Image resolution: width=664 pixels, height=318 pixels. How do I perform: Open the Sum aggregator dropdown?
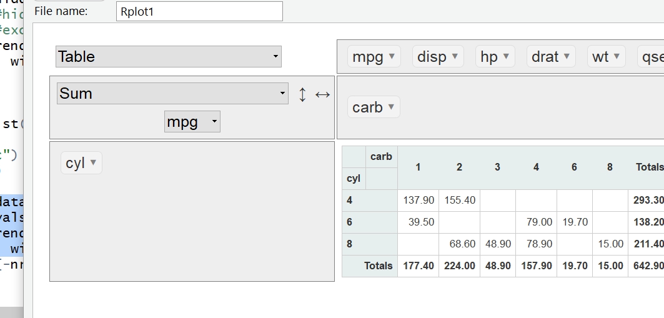click(x=172, y=93)
